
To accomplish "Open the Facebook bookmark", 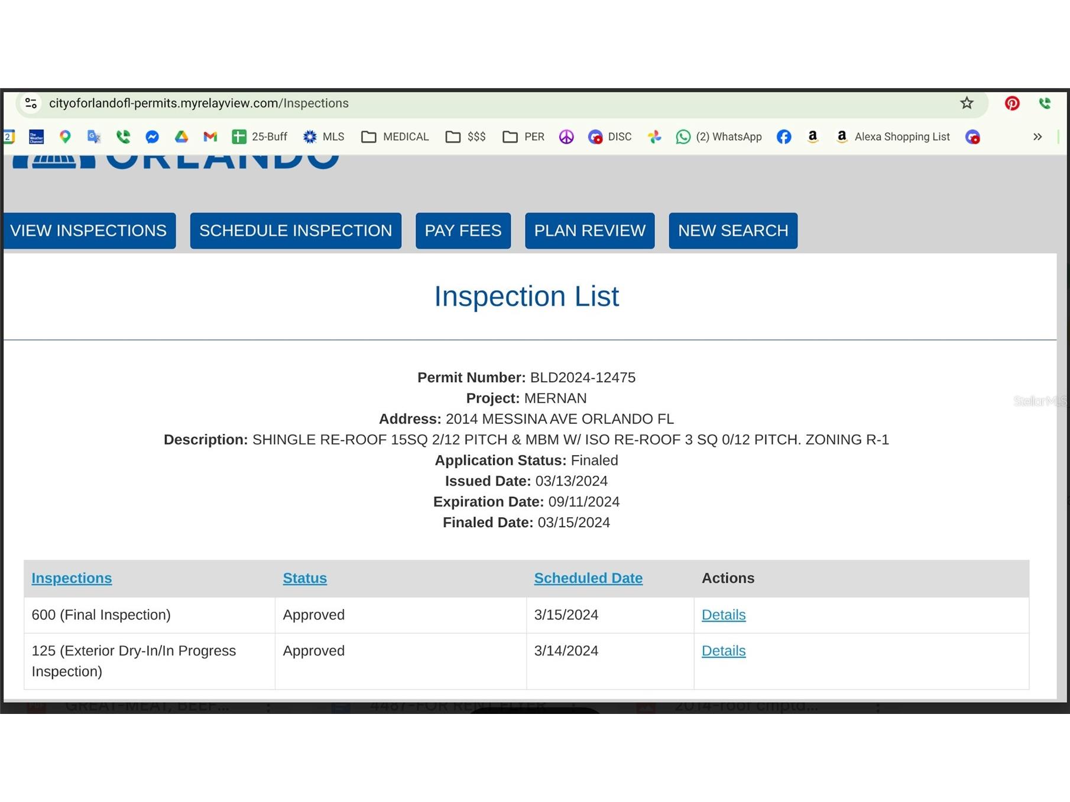I will (x=784, y=137).
